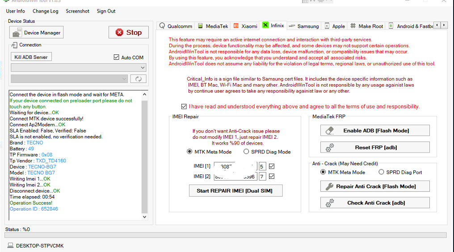The height and width of the screenshot is (252, 454).
Task: Select SPRD Diag Mode radio button
Action: pos(246,152)
